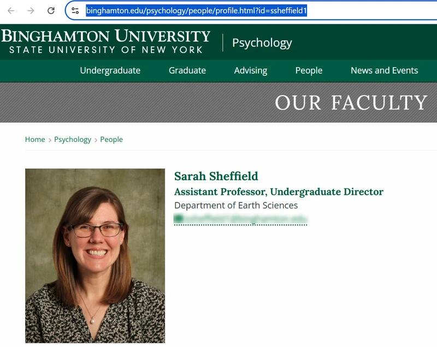Click the browser forward arrow

(x=31, y=11)
